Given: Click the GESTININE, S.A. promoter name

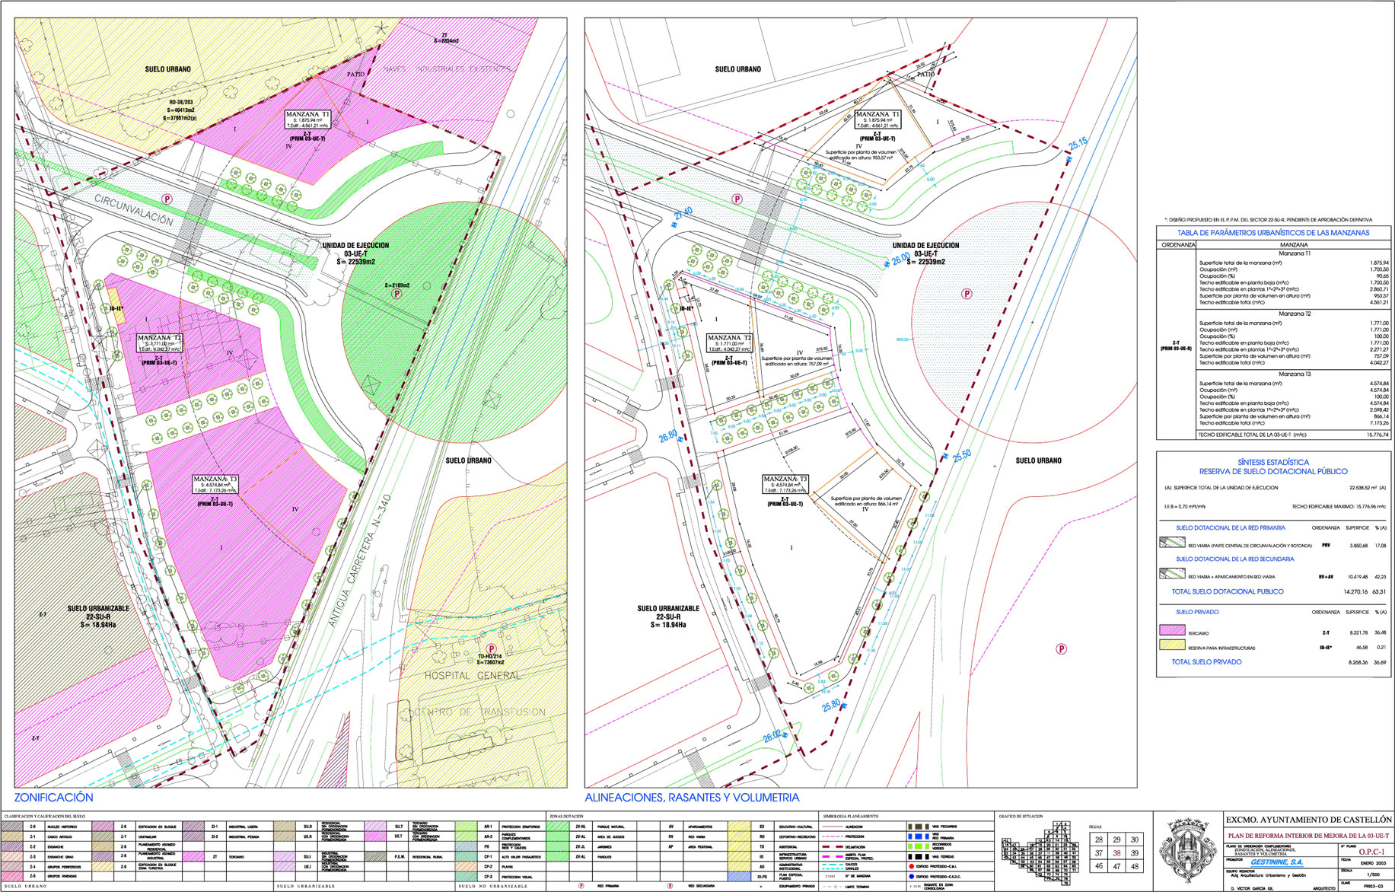Looking at the screenshot, I should click(x=1276, y=862).
